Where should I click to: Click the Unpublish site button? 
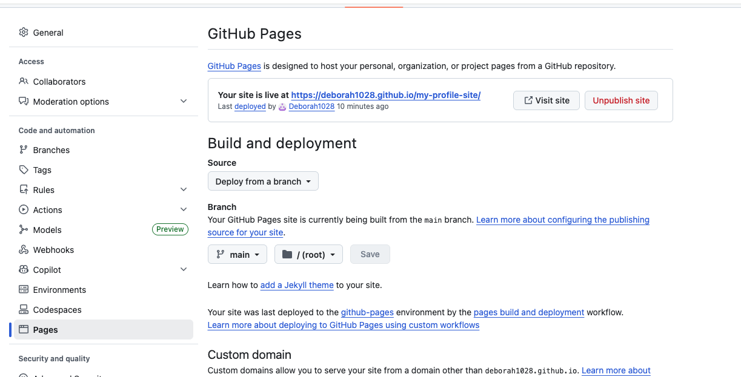click(621, 100)
